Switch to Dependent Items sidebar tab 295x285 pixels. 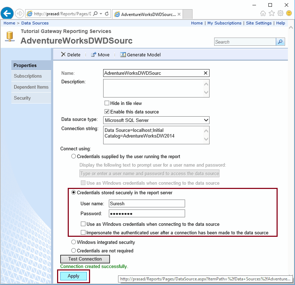pos(31,87)
